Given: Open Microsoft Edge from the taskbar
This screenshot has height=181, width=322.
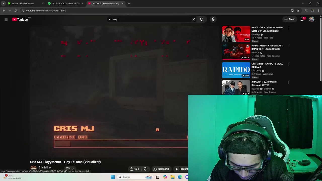Looking at the screenshot, I should (180, 177).
